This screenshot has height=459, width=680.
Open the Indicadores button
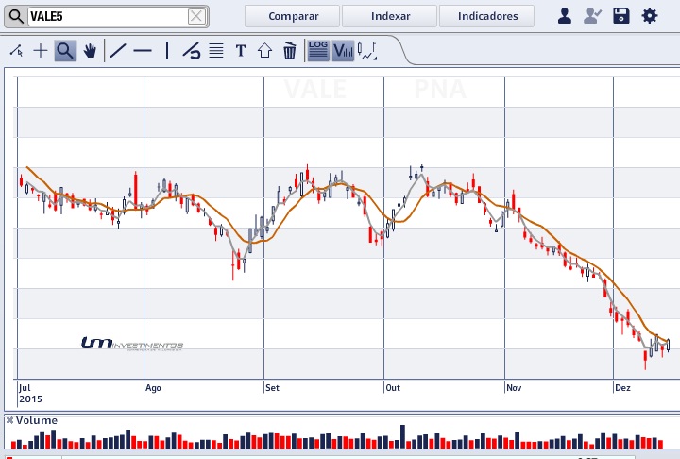pyautogui.click(x=486, y=16)
